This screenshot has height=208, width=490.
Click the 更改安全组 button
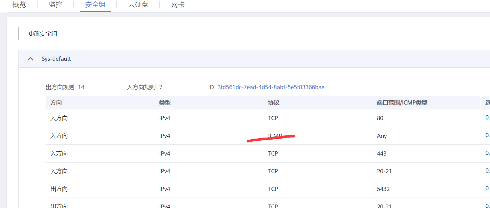click(x=42, y=33)
